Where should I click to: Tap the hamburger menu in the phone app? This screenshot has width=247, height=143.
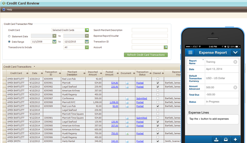pos(190,52)
